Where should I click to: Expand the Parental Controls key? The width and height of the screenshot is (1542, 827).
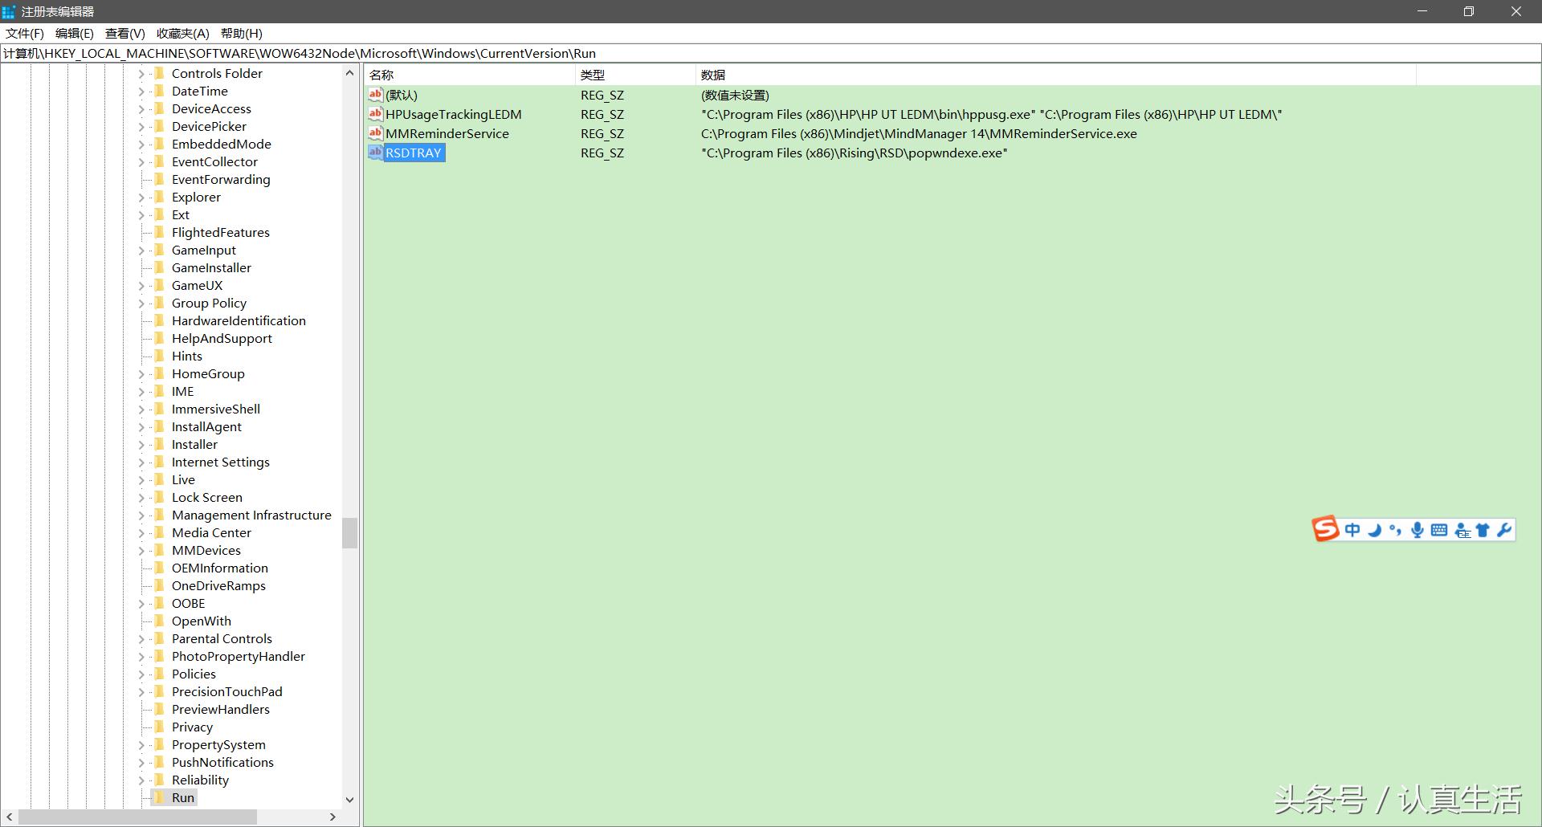coord(141,638)
